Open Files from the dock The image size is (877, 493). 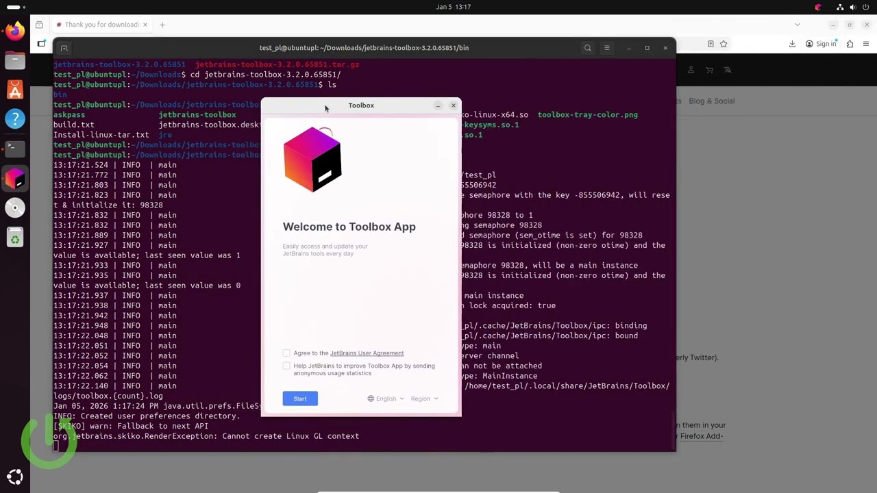(x=14, y=61)
